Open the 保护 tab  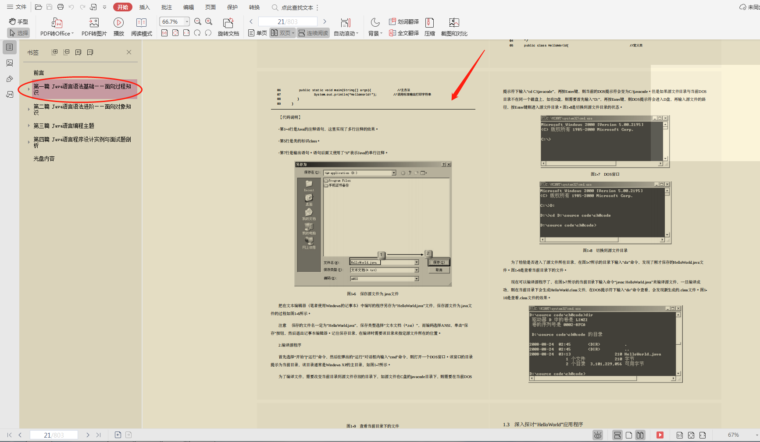click(232, 7)
